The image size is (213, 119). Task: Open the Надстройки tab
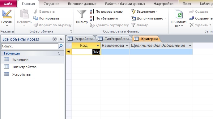click(164, 4)
